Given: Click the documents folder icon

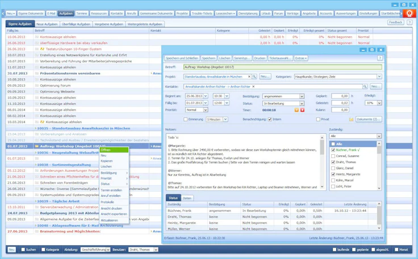Looking at the screenshot, I should (351, 120).
